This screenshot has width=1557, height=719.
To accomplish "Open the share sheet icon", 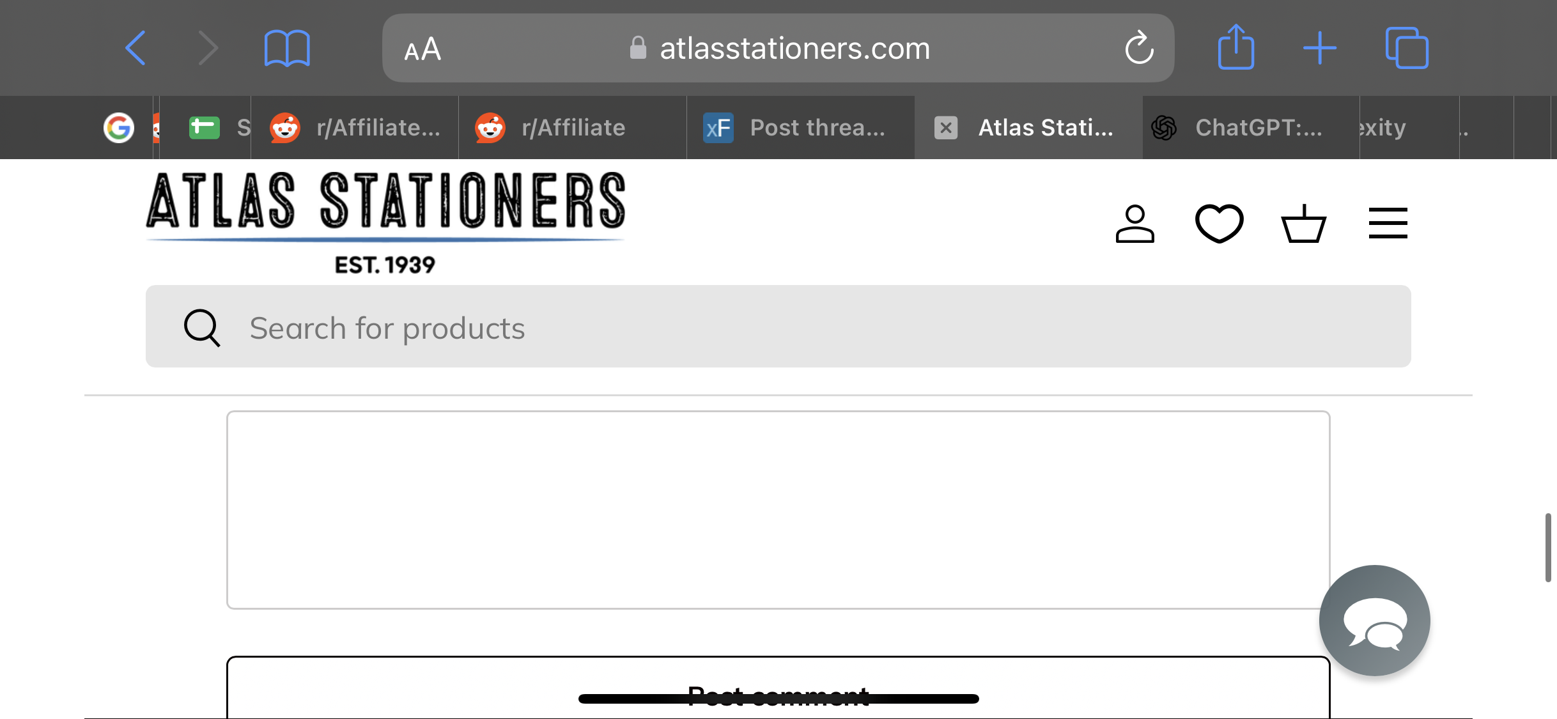I will coord(1236,47).
